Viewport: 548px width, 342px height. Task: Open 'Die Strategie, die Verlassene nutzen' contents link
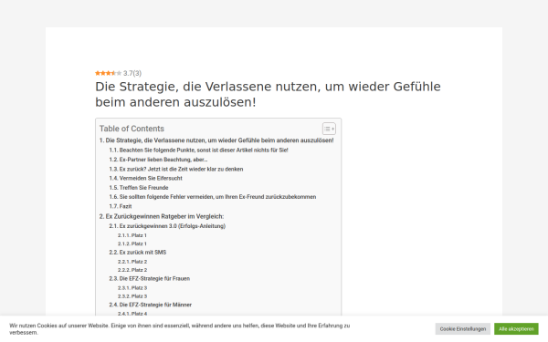click(x=216, y=140)
